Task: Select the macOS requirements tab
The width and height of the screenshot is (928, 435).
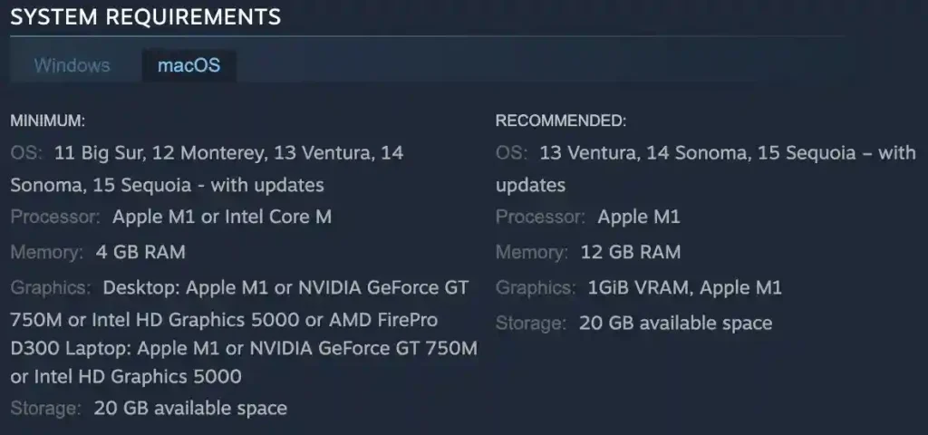Action: click(188, 66)
